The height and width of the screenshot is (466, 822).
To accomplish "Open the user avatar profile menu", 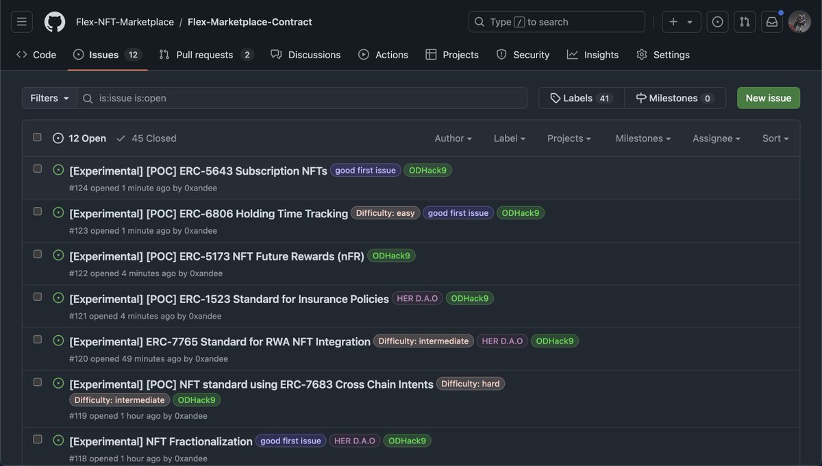I will tap(799, 22).
